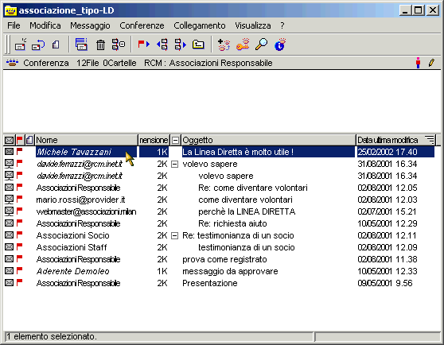Click the blue info icon in toolbar
This screenshot has width=444, height=345.
point(280,45)
